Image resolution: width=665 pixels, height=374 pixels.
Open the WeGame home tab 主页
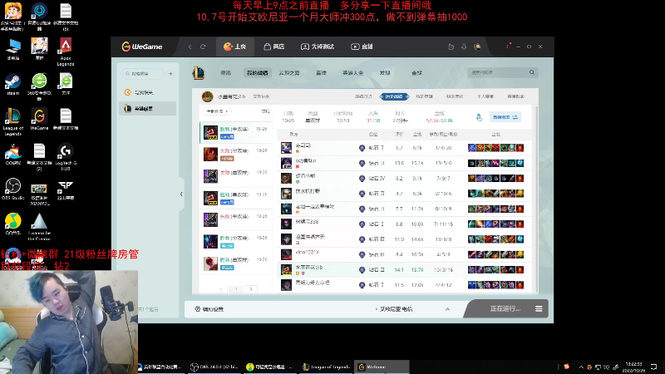(x=235, y=47)
